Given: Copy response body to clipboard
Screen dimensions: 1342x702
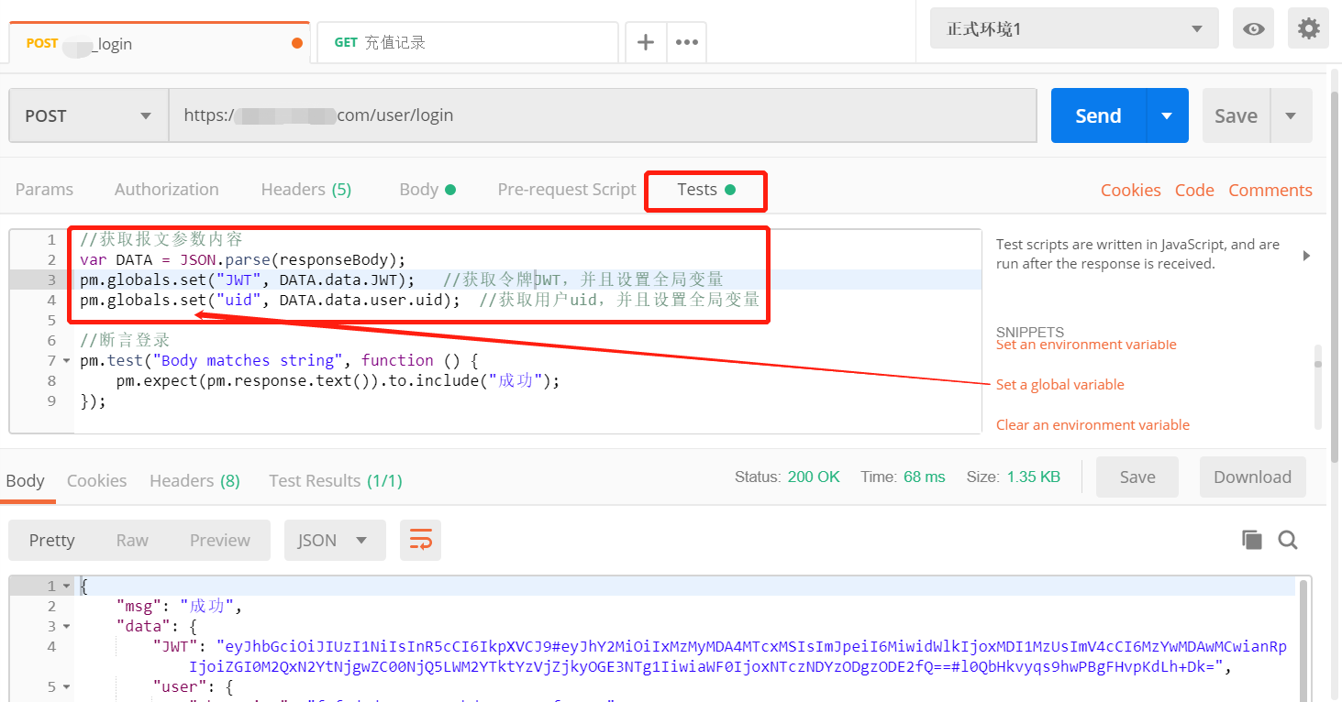Looking at the screenshot, I should [x=1252, y=540].
